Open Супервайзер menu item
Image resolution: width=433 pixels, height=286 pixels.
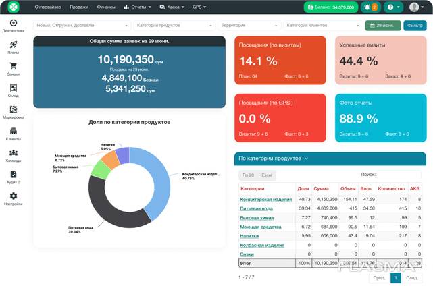(x=48, y=7)
